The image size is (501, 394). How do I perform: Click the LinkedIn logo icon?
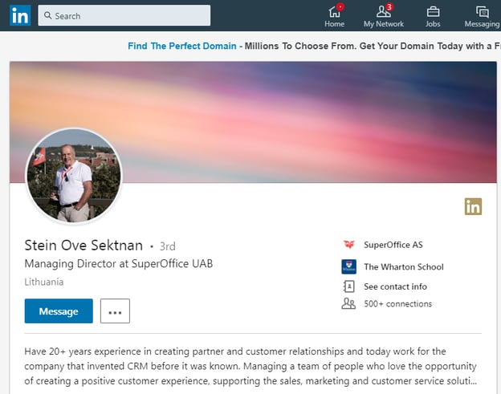point(20,15)
